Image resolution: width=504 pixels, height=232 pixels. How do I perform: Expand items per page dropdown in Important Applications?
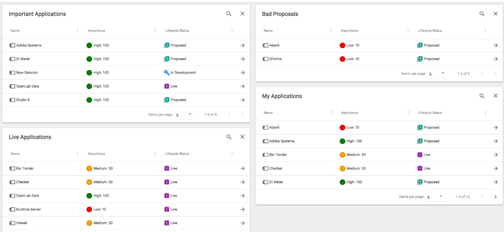coord(190,115)
